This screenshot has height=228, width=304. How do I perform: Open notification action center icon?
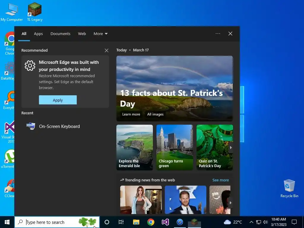(294, 222)
